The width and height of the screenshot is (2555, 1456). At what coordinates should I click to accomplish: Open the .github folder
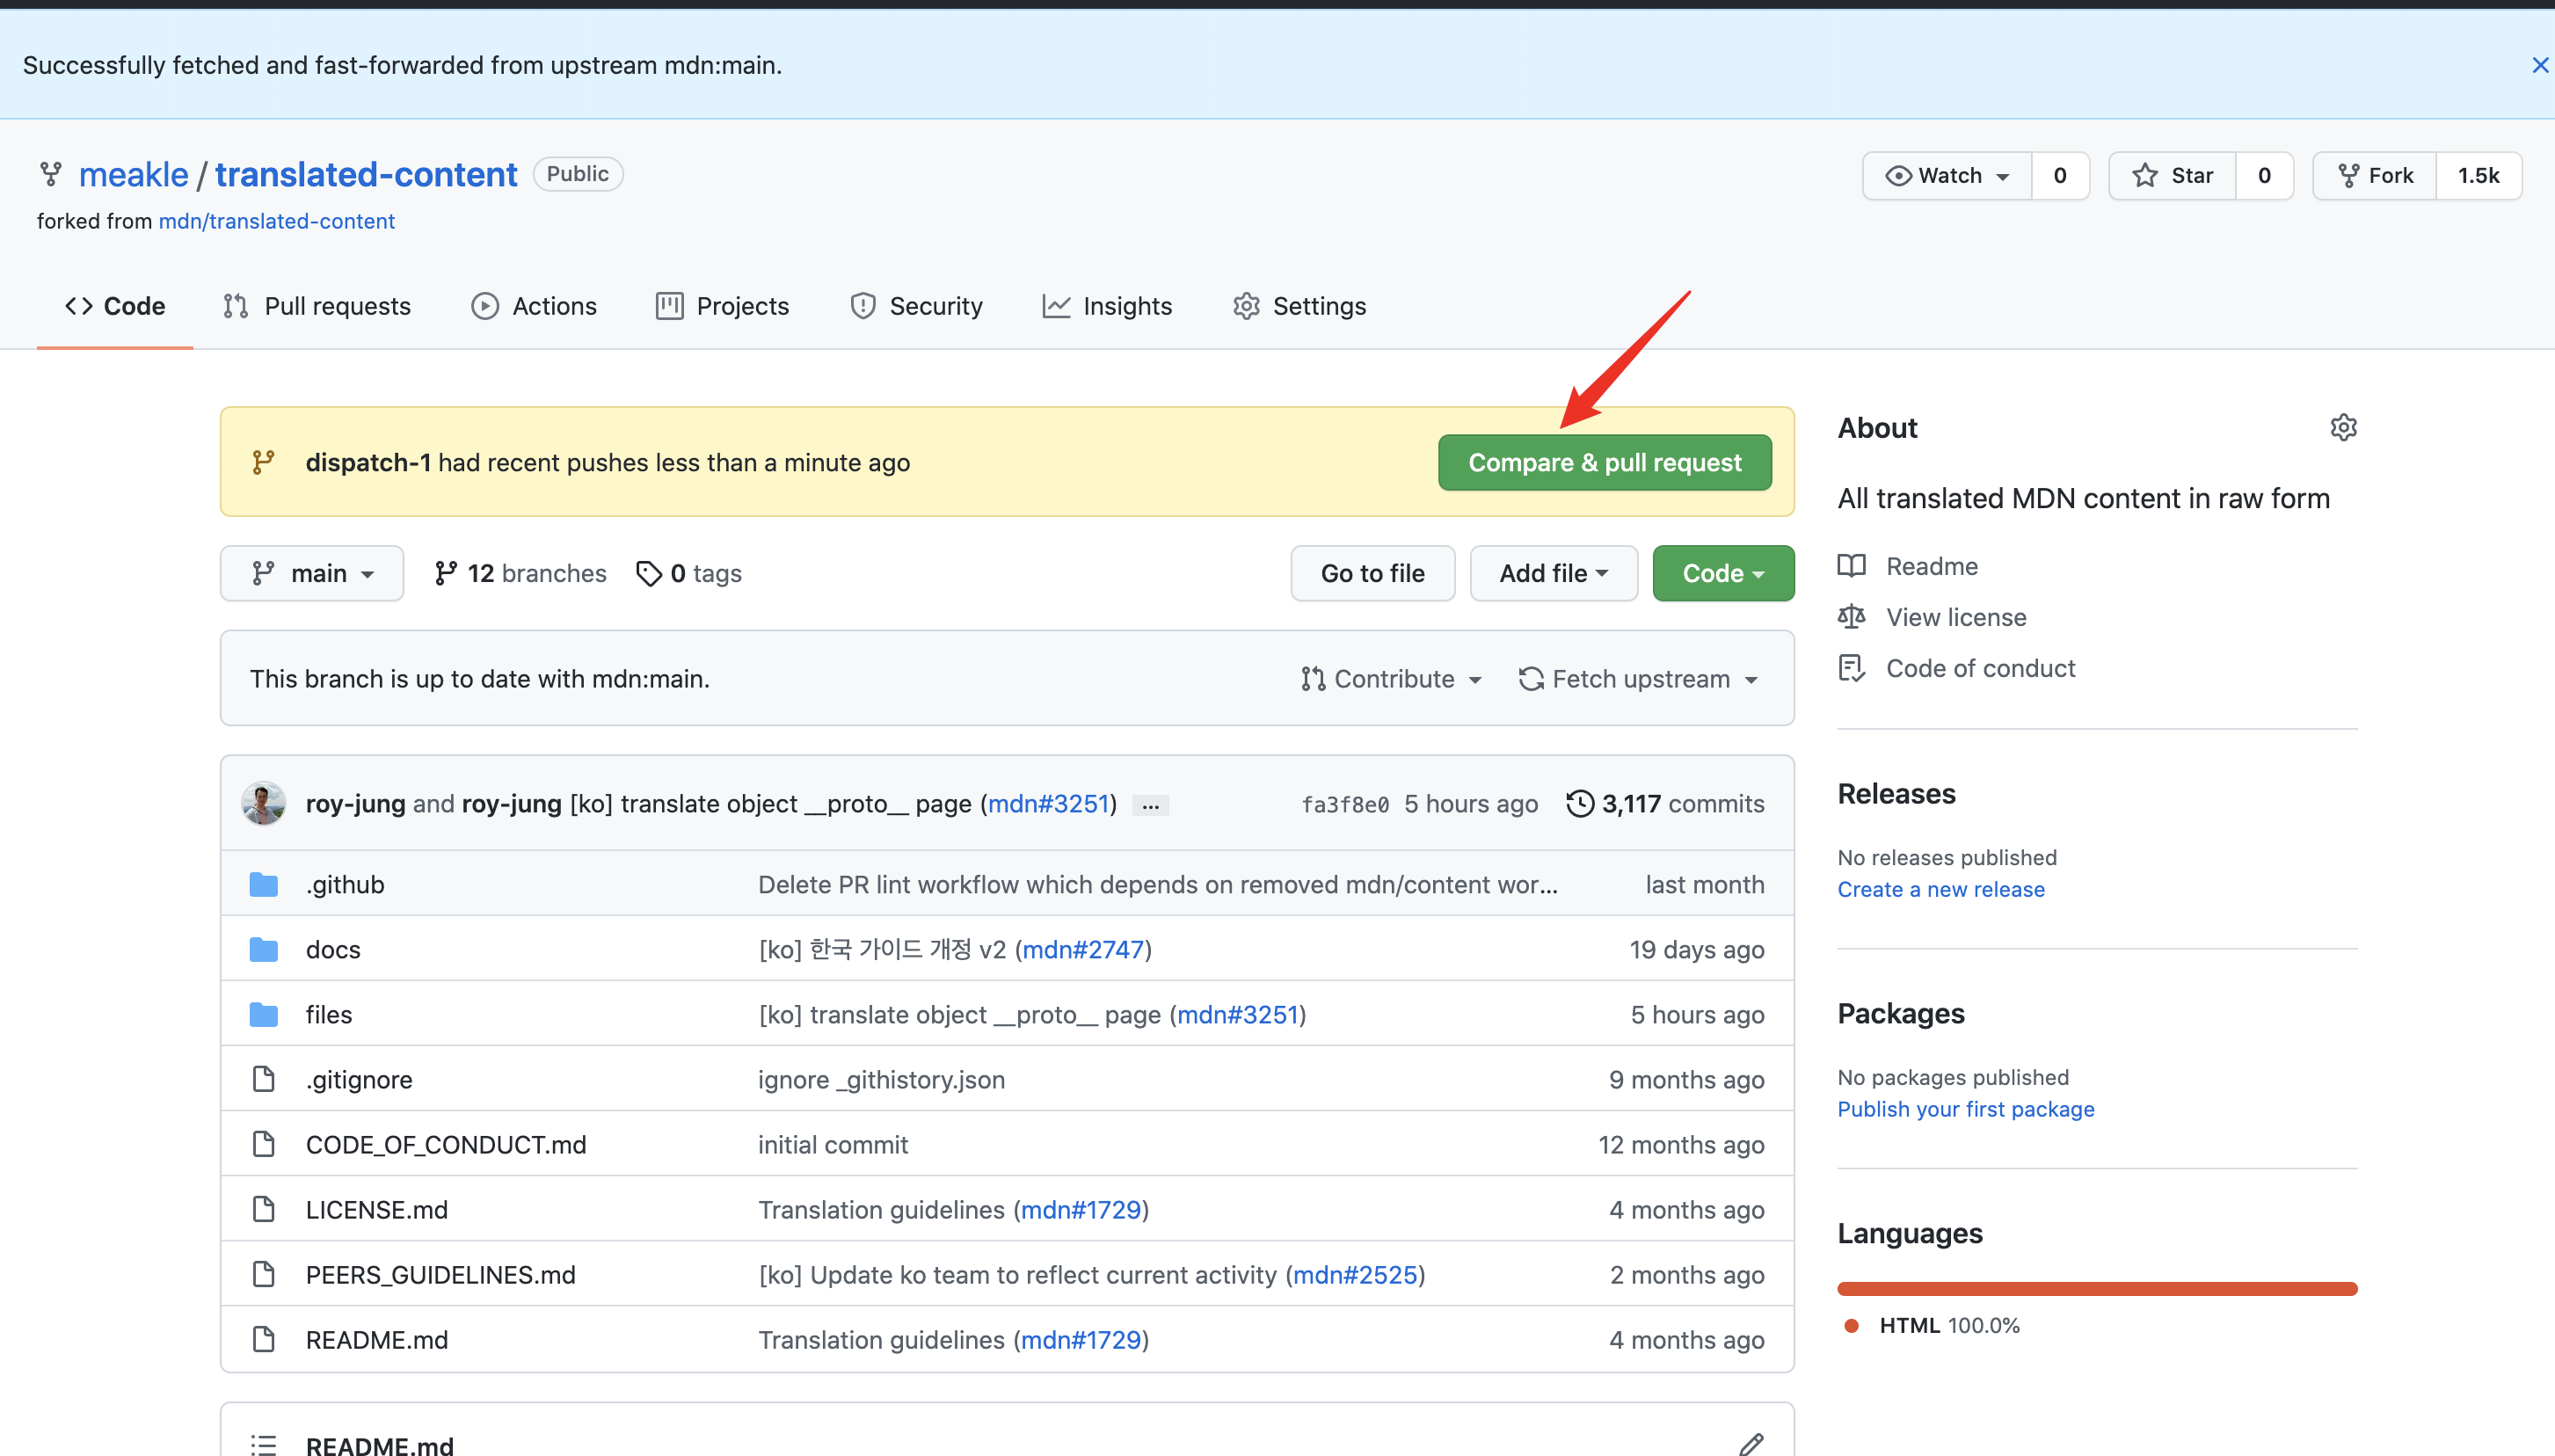pos(345,884)
